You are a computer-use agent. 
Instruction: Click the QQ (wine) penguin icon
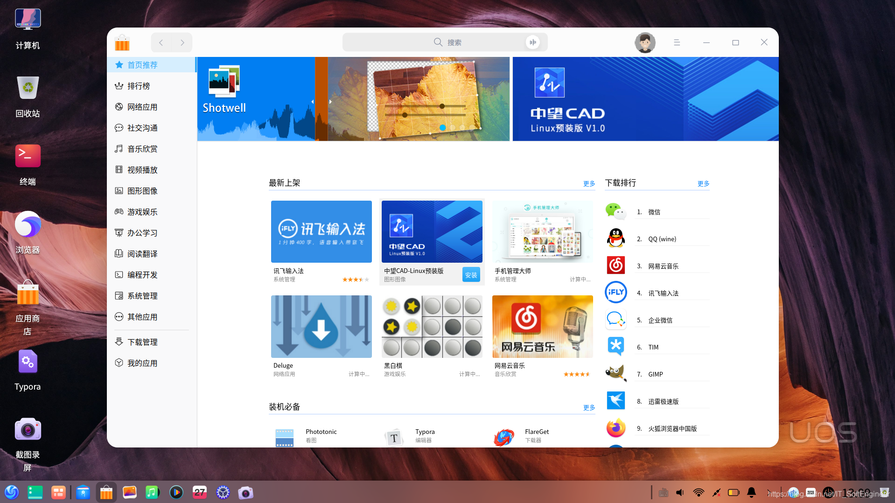(616, 238)
